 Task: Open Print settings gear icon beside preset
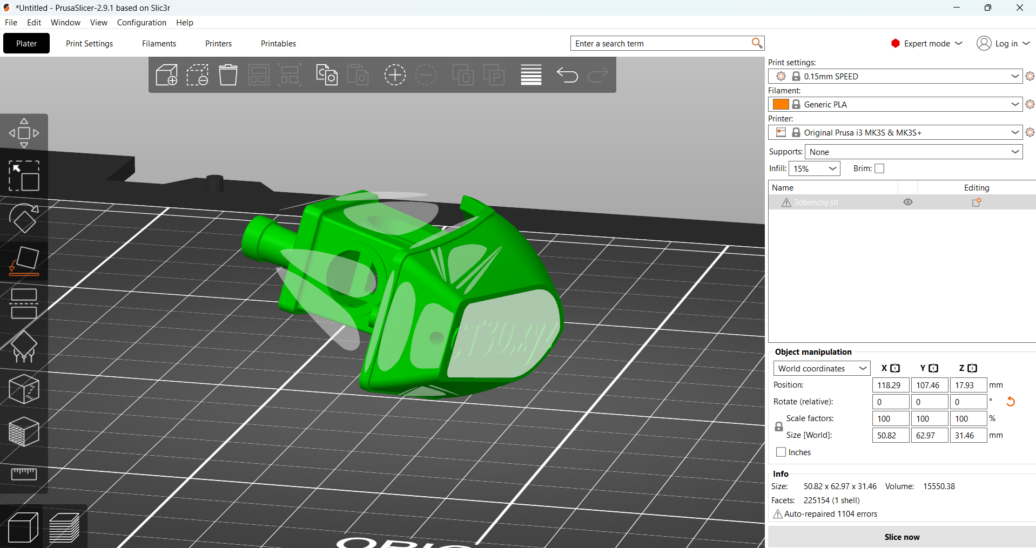click(x=1030, y=76)
